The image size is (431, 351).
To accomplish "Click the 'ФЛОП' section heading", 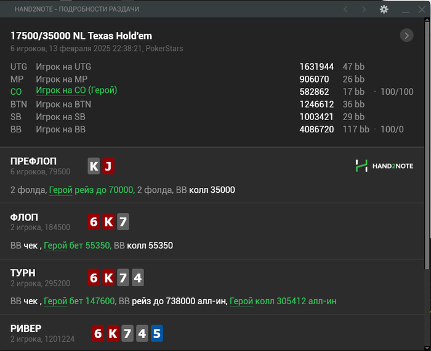I will (x=24, y=217).
